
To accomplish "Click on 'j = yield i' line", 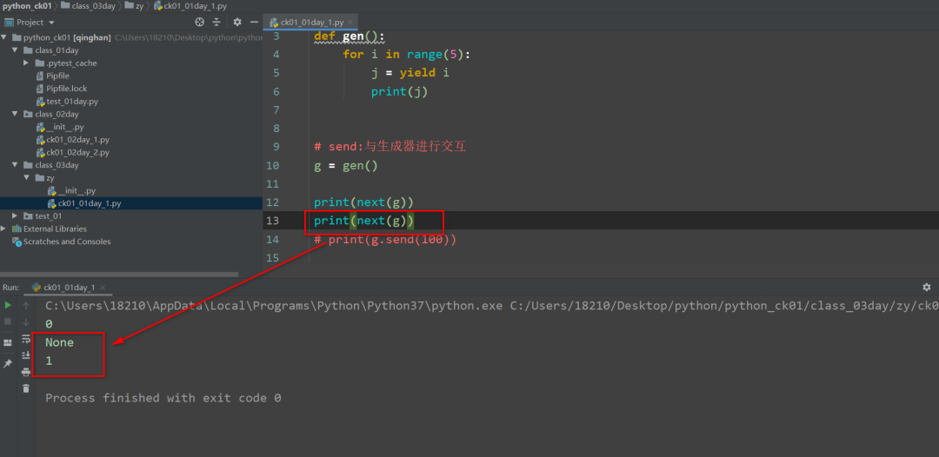I will [410, 73].
